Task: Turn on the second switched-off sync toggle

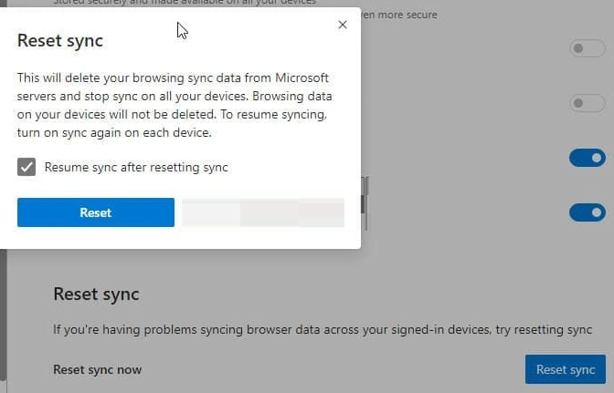Action: 587,103
